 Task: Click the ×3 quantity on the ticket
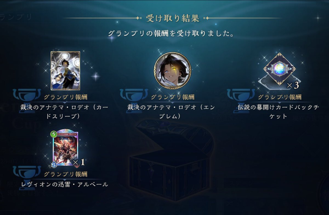coord(293,86)
